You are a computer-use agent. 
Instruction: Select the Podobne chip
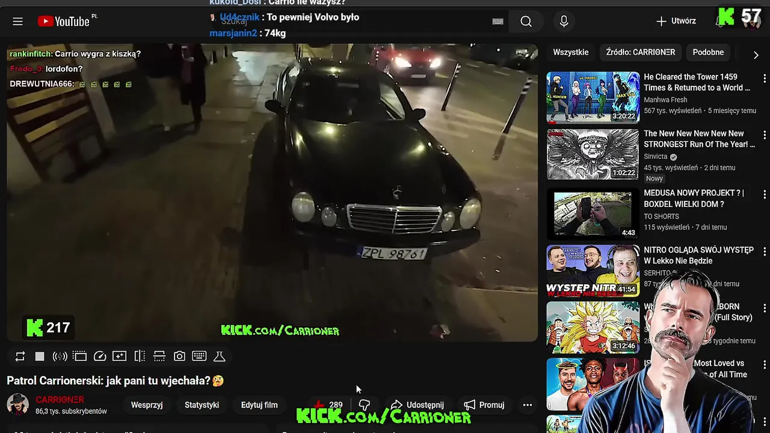708,52
